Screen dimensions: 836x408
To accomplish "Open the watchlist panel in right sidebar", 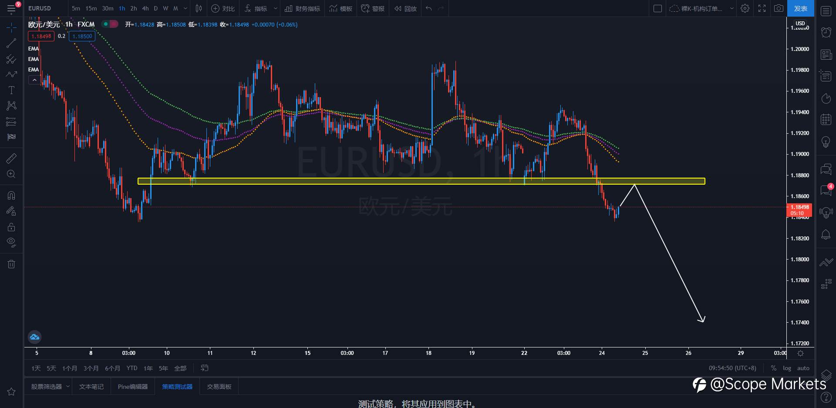I will pos(826,11).
